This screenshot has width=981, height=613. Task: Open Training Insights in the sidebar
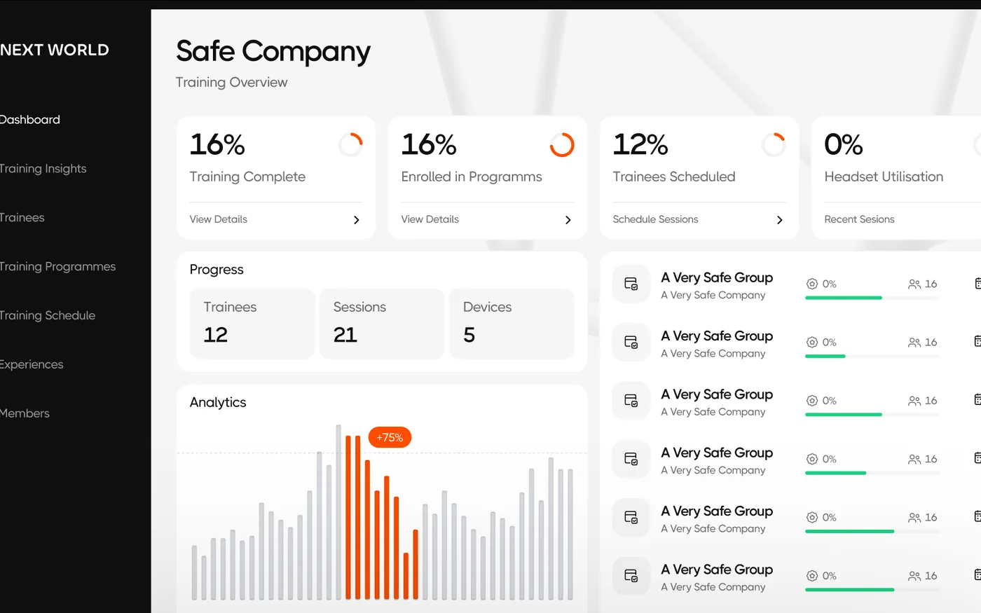coord(43,169)
